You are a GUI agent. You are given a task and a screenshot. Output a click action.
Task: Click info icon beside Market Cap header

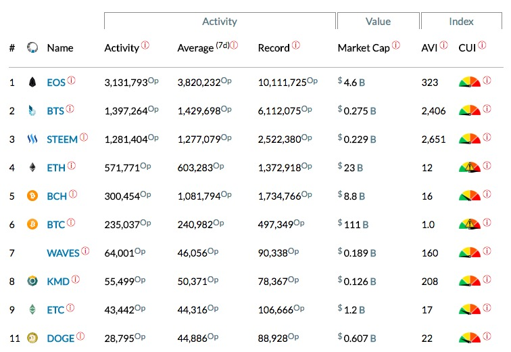(x=396, y=45)
